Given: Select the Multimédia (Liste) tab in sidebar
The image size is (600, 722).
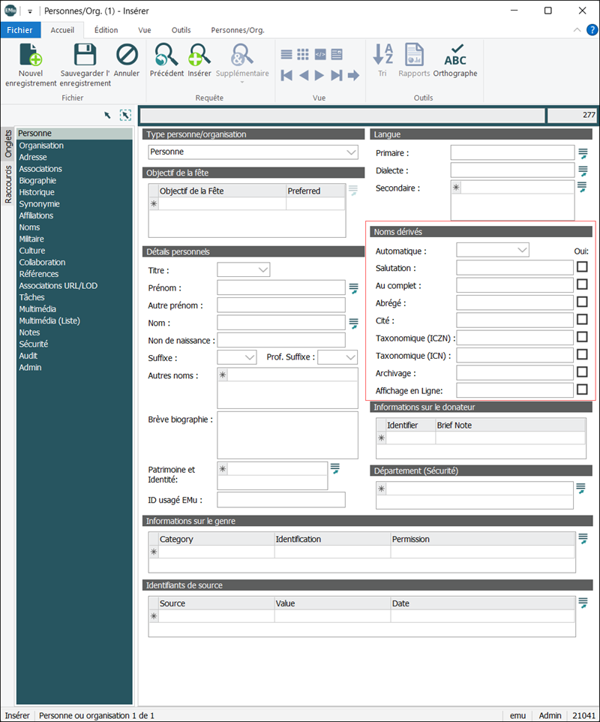Looking at the screenshot, I should coord(49,320).
